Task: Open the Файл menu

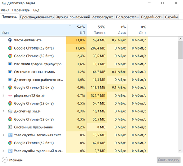Action: [x=5, y=10]
